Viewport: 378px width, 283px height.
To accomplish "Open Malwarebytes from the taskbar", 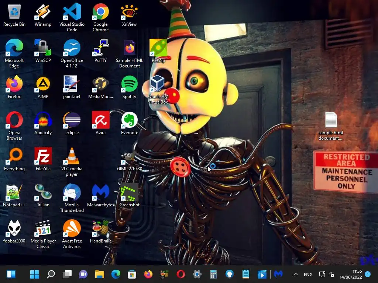I will (278, 274).
